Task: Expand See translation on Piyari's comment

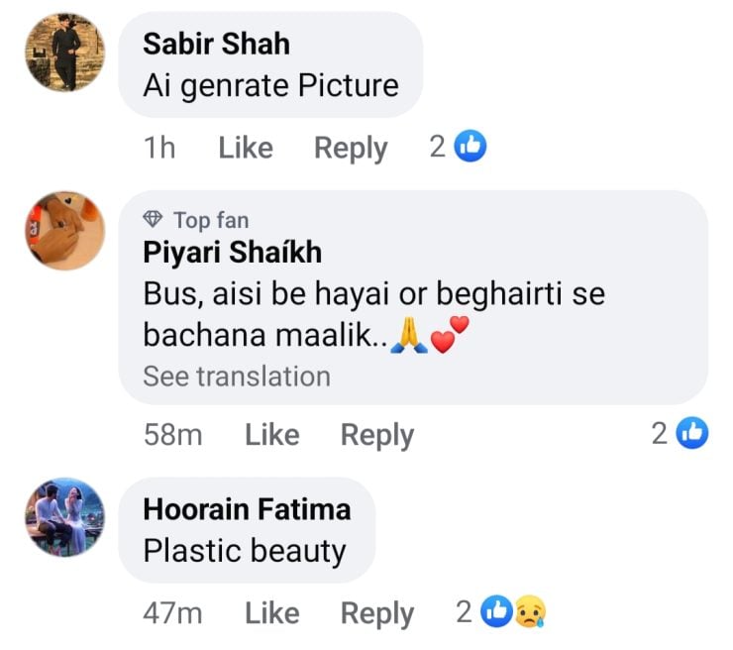Action: 237,377
